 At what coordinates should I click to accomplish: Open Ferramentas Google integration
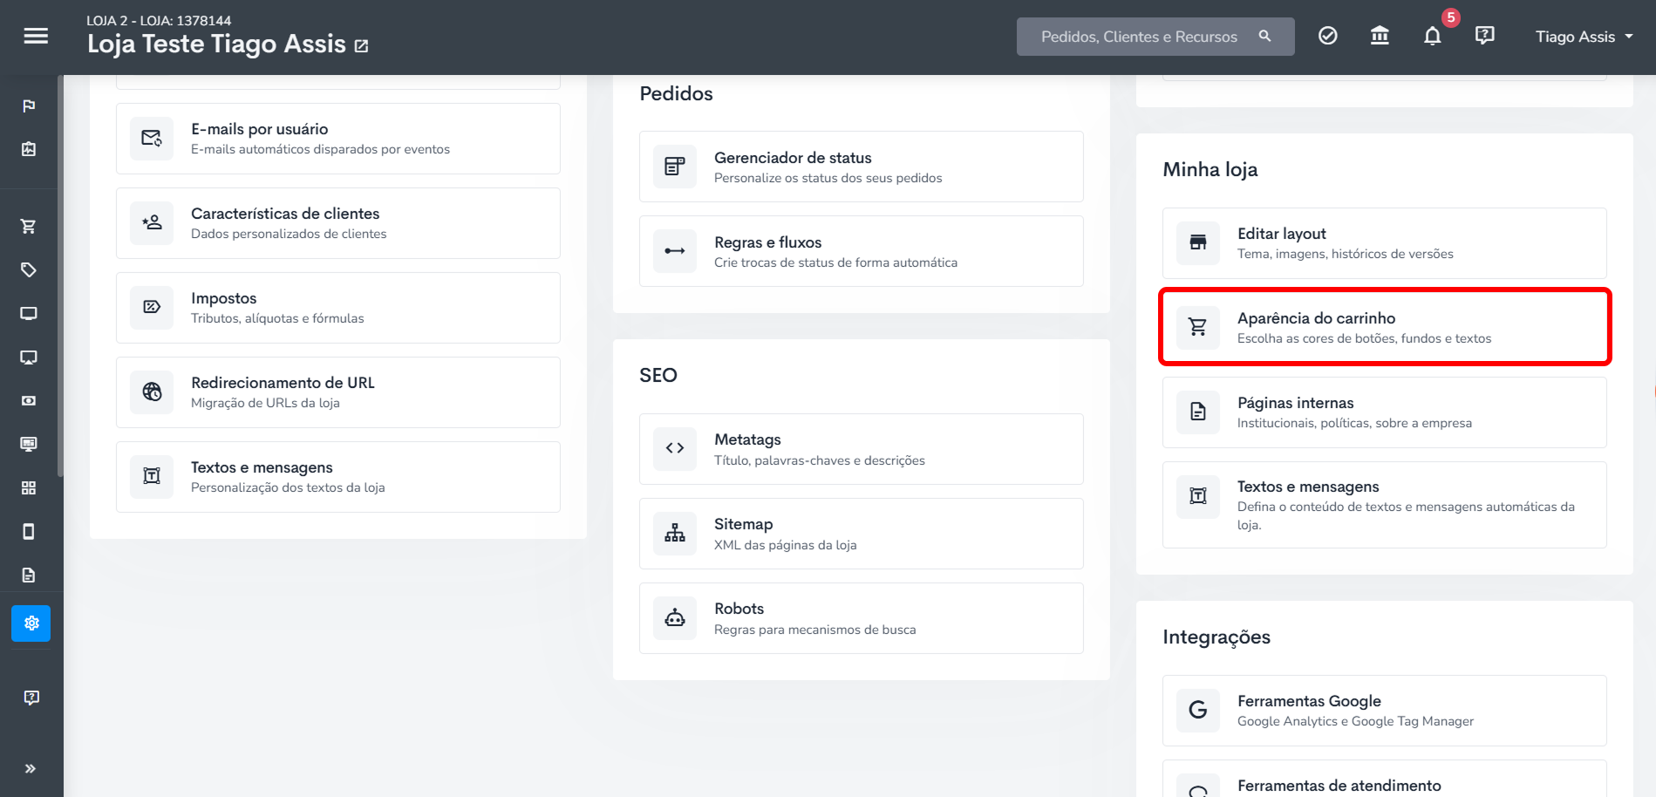pos(1385,711)
